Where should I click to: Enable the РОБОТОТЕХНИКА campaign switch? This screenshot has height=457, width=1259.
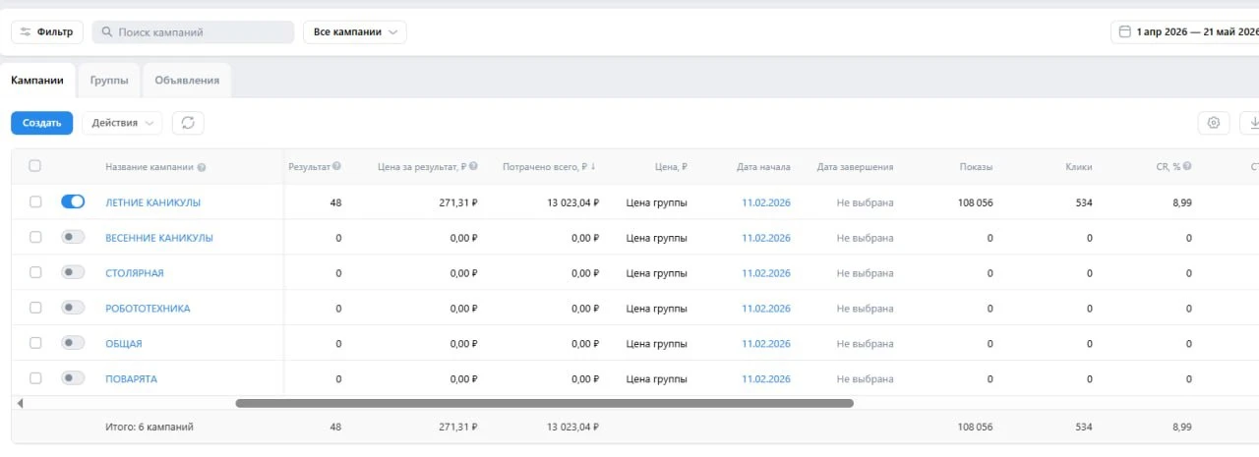point(73,308)
